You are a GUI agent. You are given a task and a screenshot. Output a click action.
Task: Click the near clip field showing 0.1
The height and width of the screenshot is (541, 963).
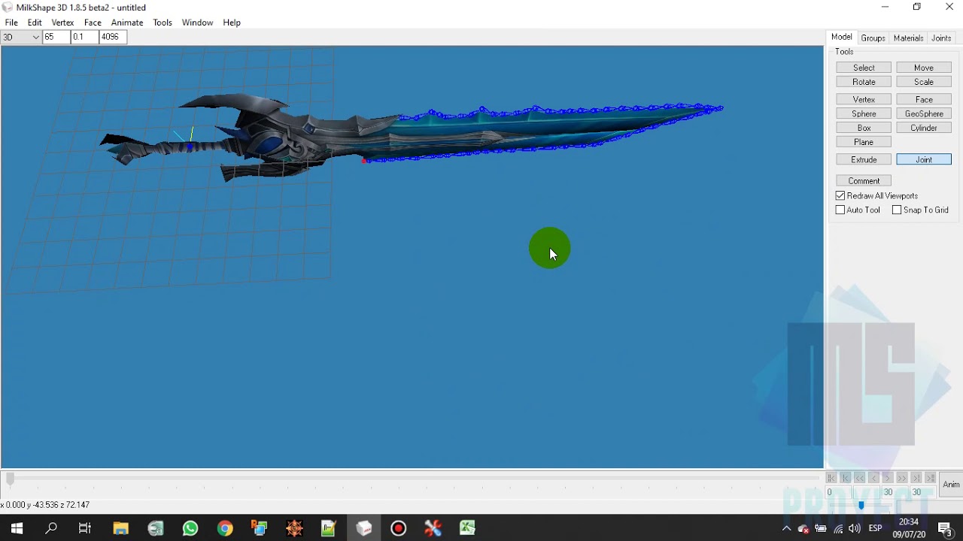click(84, 37)
